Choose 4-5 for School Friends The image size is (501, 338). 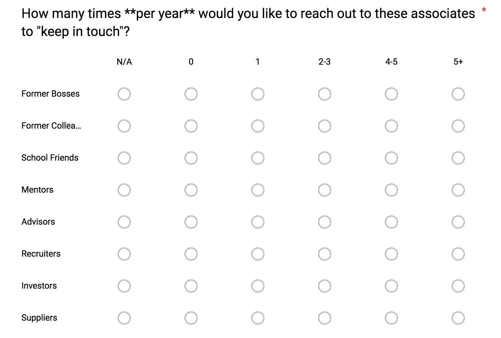click(x=391, y=158)
